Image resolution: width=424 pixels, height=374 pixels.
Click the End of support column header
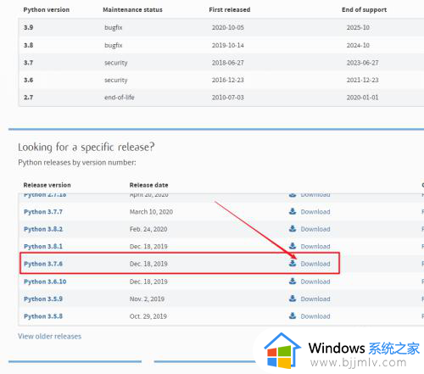coord(364,9)
